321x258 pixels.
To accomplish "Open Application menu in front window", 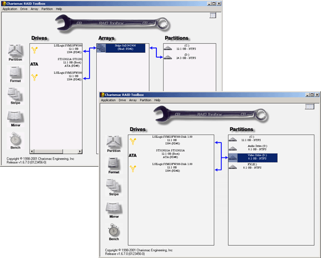I will point(108,100).
